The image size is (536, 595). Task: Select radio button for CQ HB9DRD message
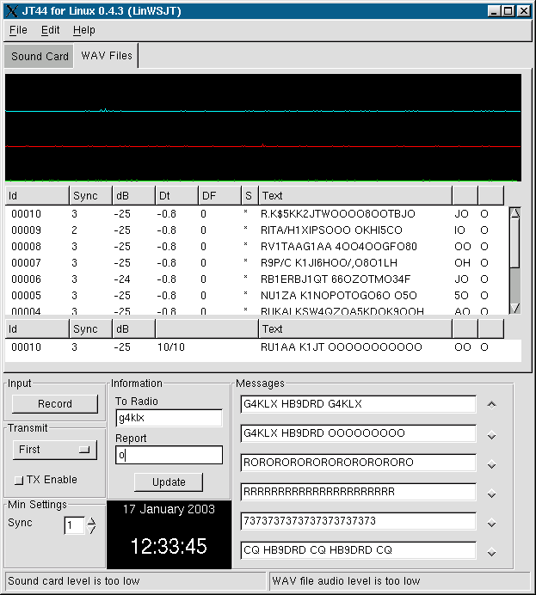pyautogui.click(x=491, y=552)
